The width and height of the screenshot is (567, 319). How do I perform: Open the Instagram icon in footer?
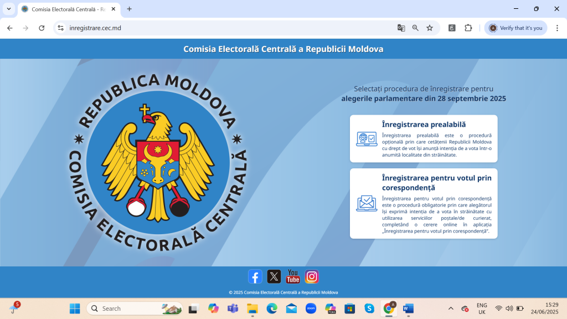pos(312,277)
